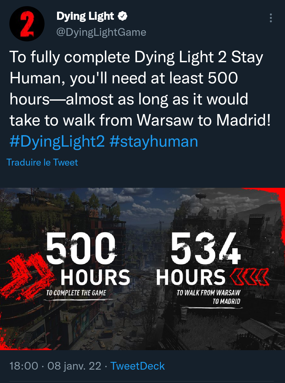Click the 534 HOURS text in image
This screenshot has width=285, height=383.
(x=199, y=259)
